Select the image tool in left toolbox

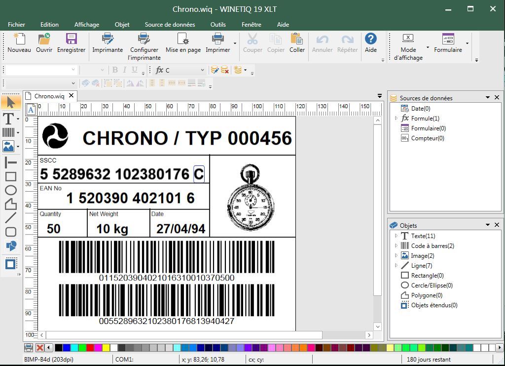(8, 146)
